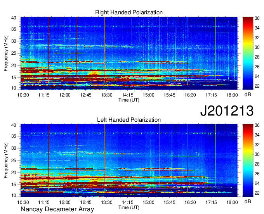This screenshot has width=264, height=214.
Task: Click the "25" frequency tick on the right-handed plot
Action: (x=14, y=53)
